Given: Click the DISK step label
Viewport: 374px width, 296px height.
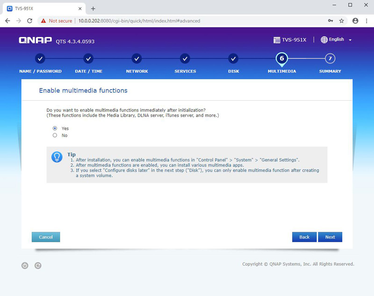Looking at the screenshot, I should point(233,71).
